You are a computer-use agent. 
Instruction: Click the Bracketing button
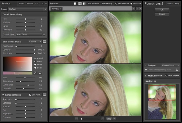[107, 4]
